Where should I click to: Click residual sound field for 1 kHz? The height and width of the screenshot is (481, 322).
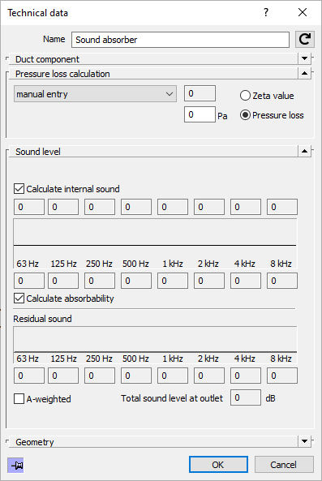click(x=173, y=376)
